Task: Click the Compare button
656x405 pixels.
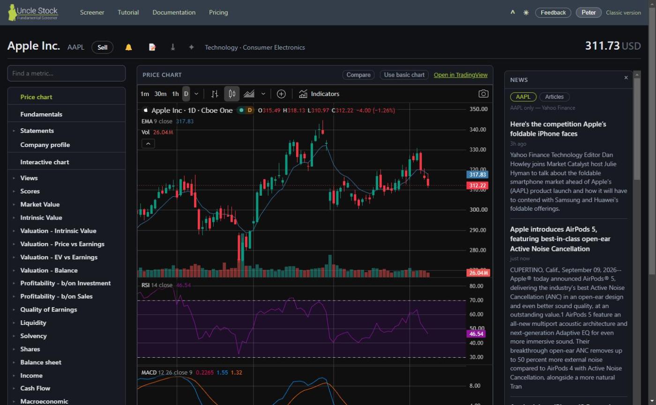Action: point(358,75)
